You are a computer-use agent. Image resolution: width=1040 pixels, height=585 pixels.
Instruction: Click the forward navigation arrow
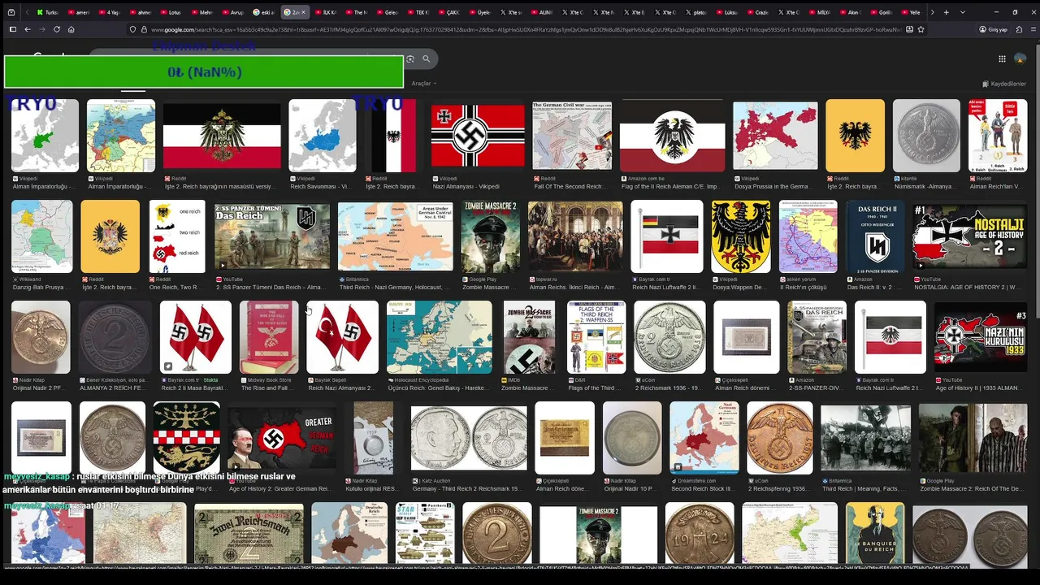pos(41,29)
